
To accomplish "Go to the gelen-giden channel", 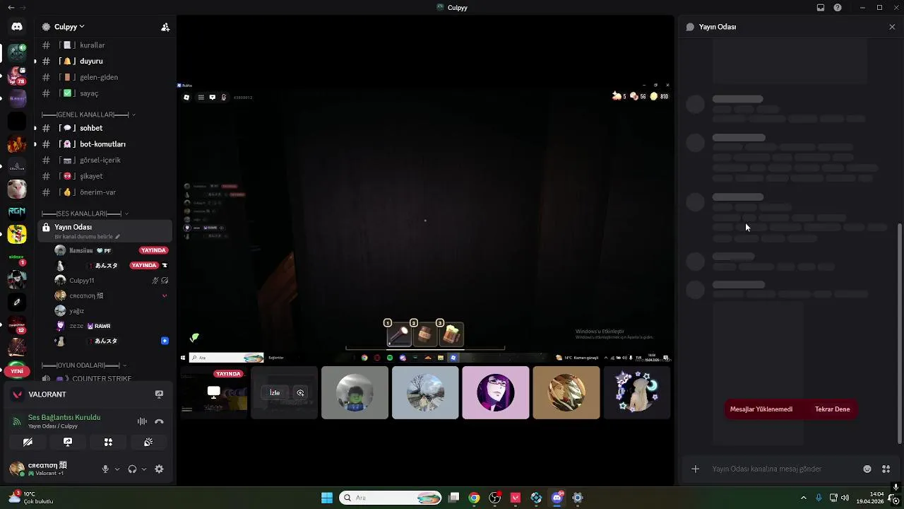I will 104,77.
